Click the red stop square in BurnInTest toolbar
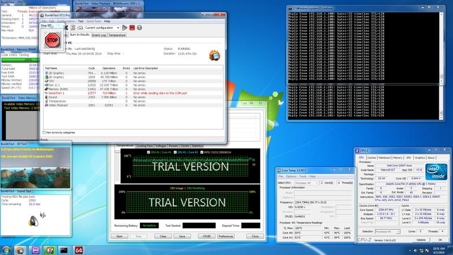The image size is (453, 255). coord(132,28)
